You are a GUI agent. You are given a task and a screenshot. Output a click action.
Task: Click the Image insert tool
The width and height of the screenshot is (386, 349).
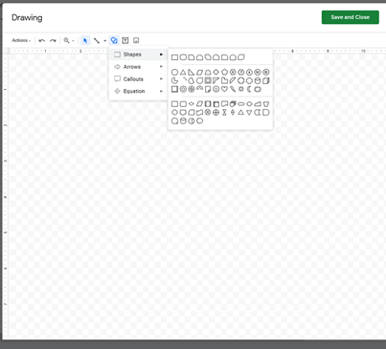pos(136,40)
